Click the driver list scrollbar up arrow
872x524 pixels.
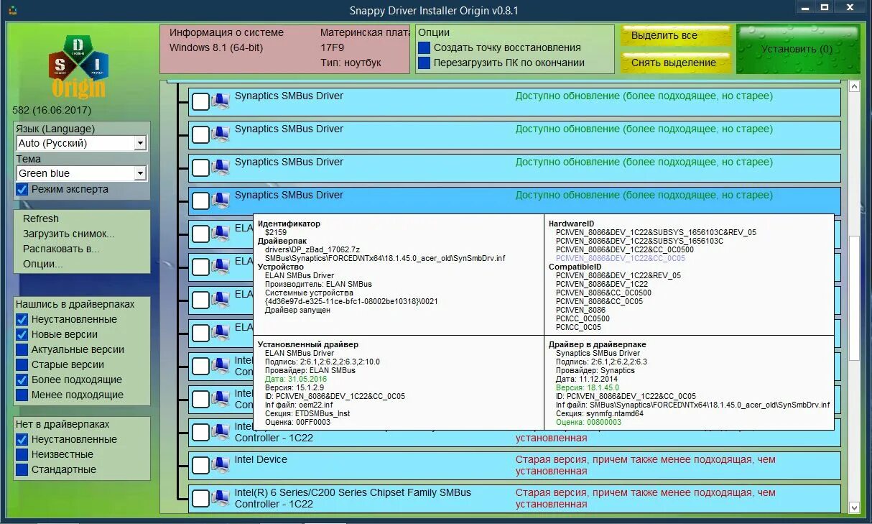854,86
